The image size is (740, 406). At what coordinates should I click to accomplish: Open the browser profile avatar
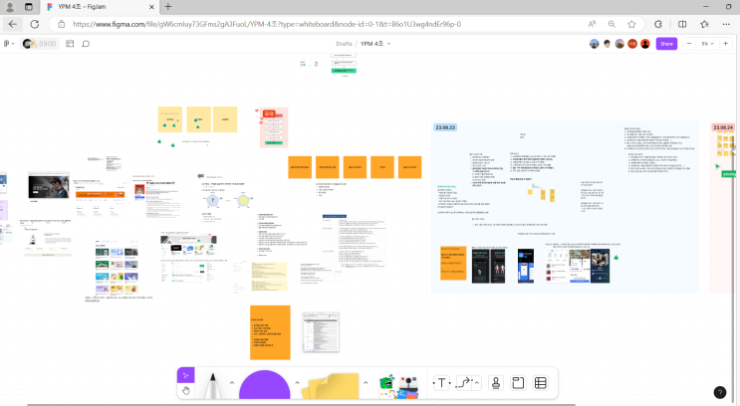(10, 7)
